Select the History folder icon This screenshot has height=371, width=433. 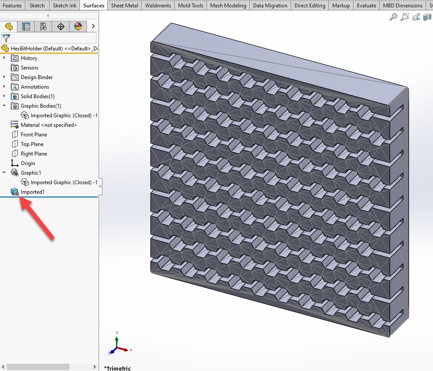(15, 58)
